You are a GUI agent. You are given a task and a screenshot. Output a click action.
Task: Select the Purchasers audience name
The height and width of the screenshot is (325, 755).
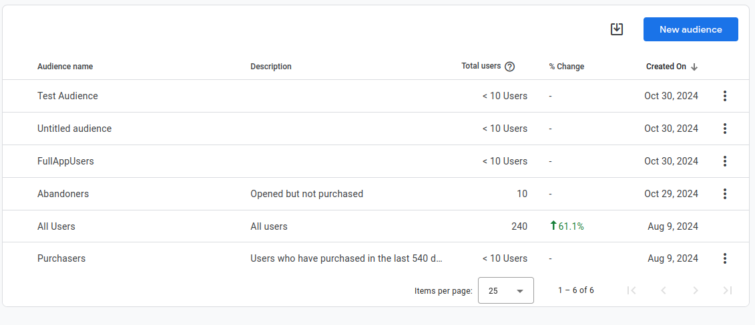pyautogui.click(x=61, y=258)
